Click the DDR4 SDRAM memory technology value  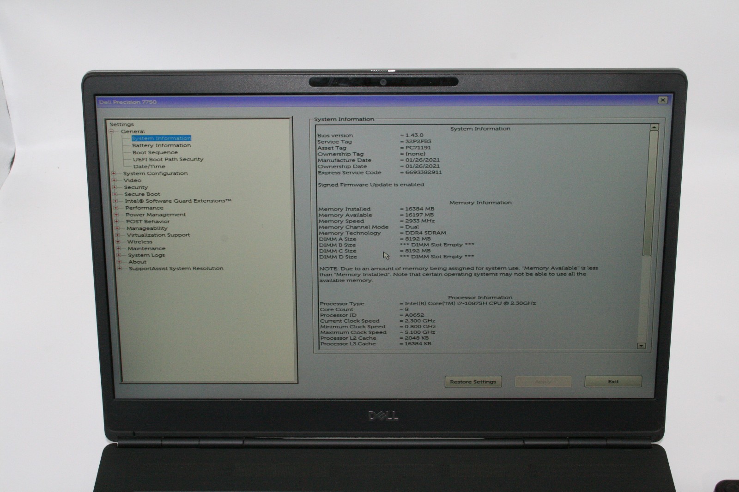pyautogui.click(x=425, y=233)
